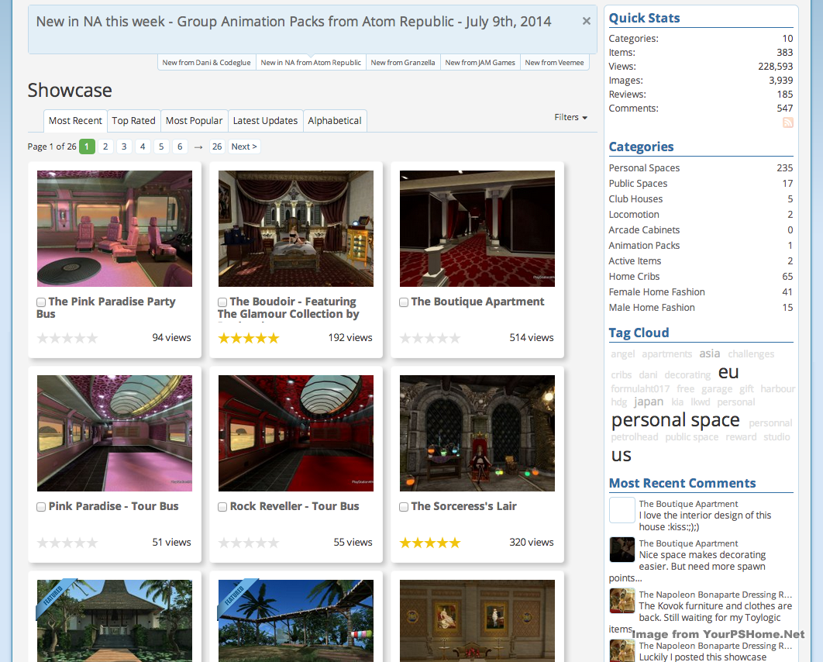Go to page 4 of the showcase

(x=143, y=147)
